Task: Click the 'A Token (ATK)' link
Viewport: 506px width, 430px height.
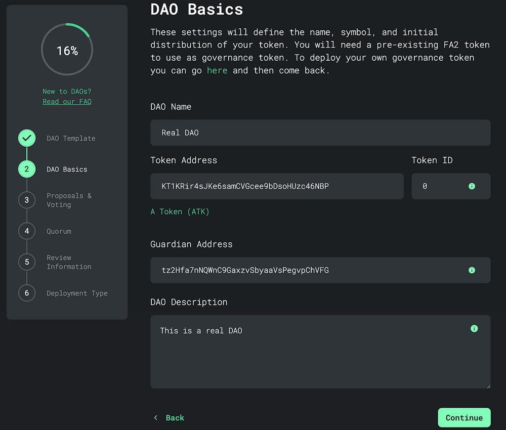Action: pos(180,211)
